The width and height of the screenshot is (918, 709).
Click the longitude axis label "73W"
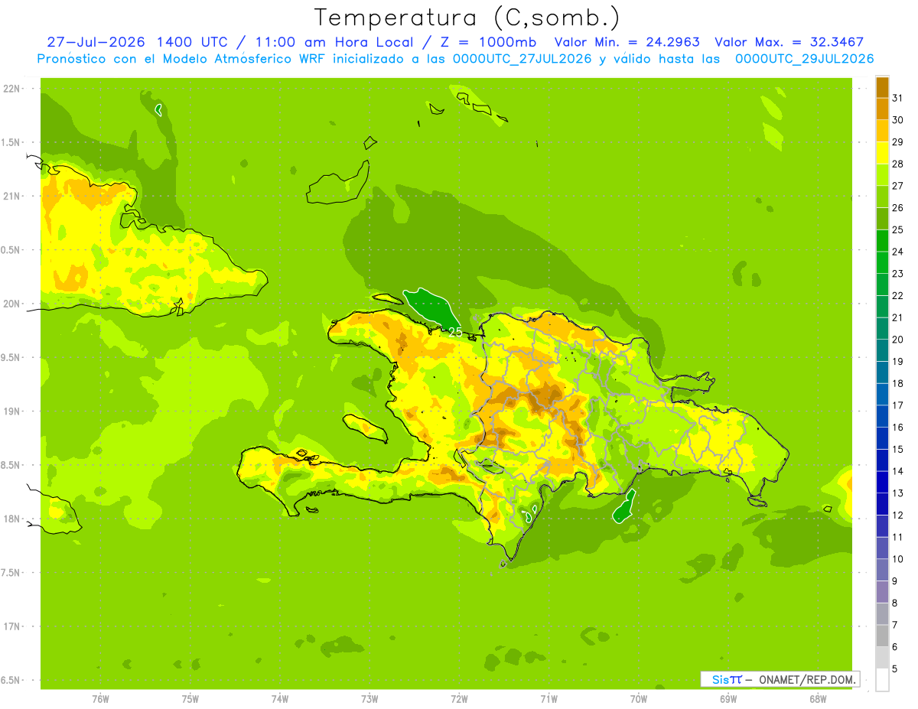pos(369,699)
